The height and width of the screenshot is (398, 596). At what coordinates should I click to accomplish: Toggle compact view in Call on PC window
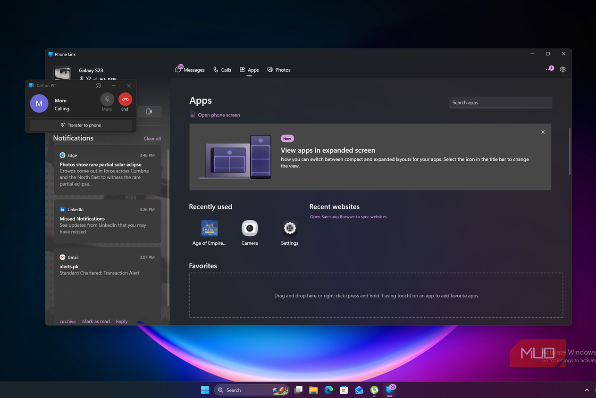click(x=99, y=86)
